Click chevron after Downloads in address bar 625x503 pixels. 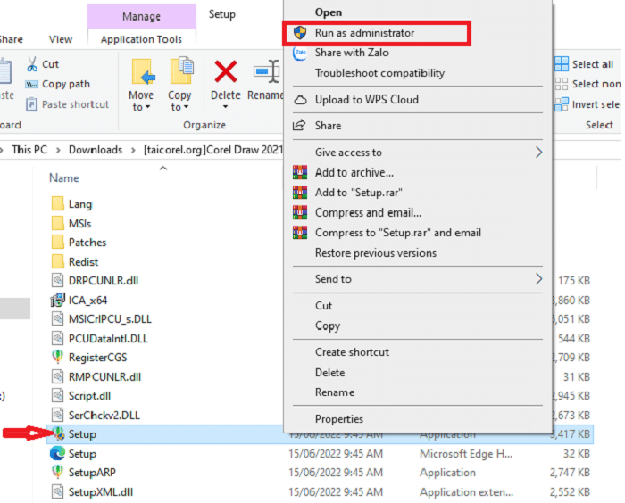(x=133, y=150)
